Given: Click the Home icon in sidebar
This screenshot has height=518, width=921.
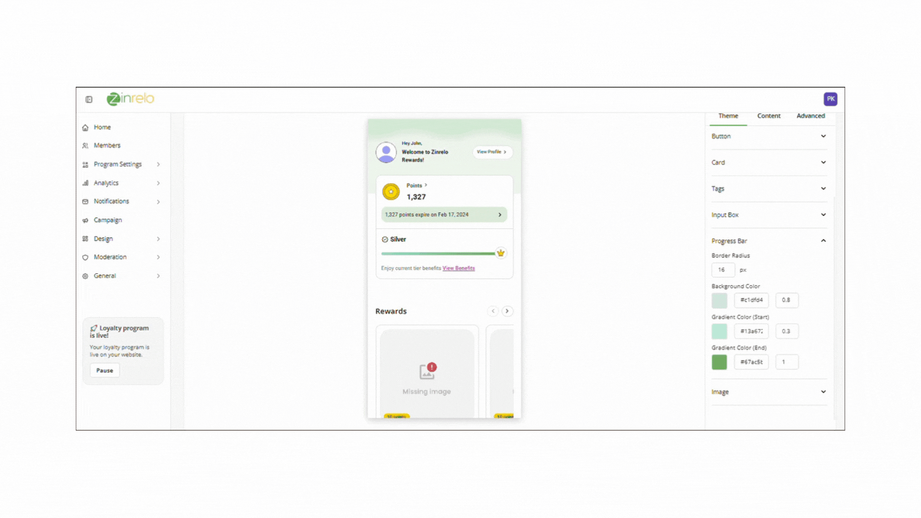Looking at the screenshot, I should click(85, 128).
